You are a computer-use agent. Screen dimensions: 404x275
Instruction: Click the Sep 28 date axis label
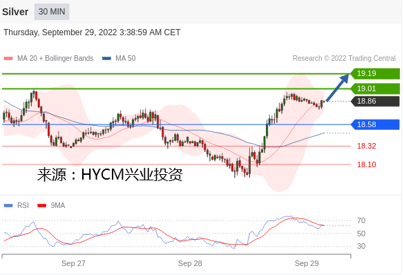190,263
